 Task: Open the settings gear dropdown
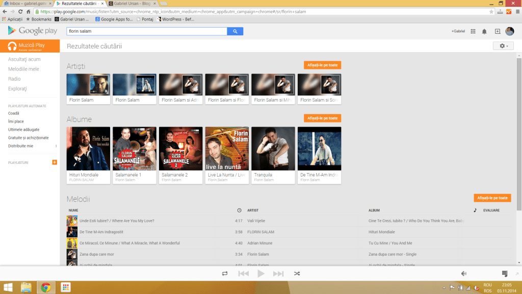tap(503, 46)
